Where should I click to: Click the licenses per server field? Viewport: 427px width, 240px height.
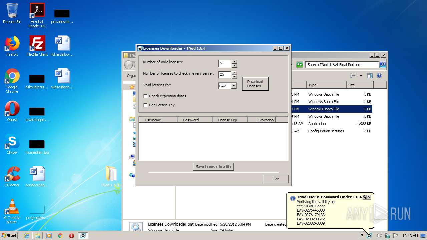point(225,75)
